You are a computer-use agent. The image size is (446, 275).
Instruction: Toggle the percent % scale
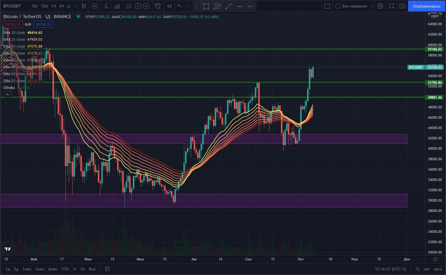click(418, 269)
